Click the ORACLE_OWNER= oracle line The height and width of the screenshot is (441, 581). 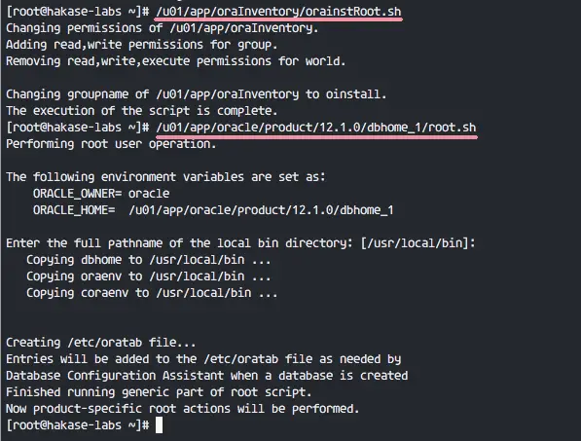coord(101,194)
